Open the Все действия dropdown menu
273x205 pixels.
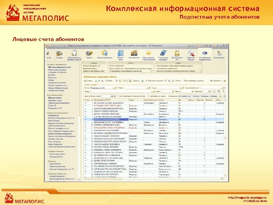(216, 81)
